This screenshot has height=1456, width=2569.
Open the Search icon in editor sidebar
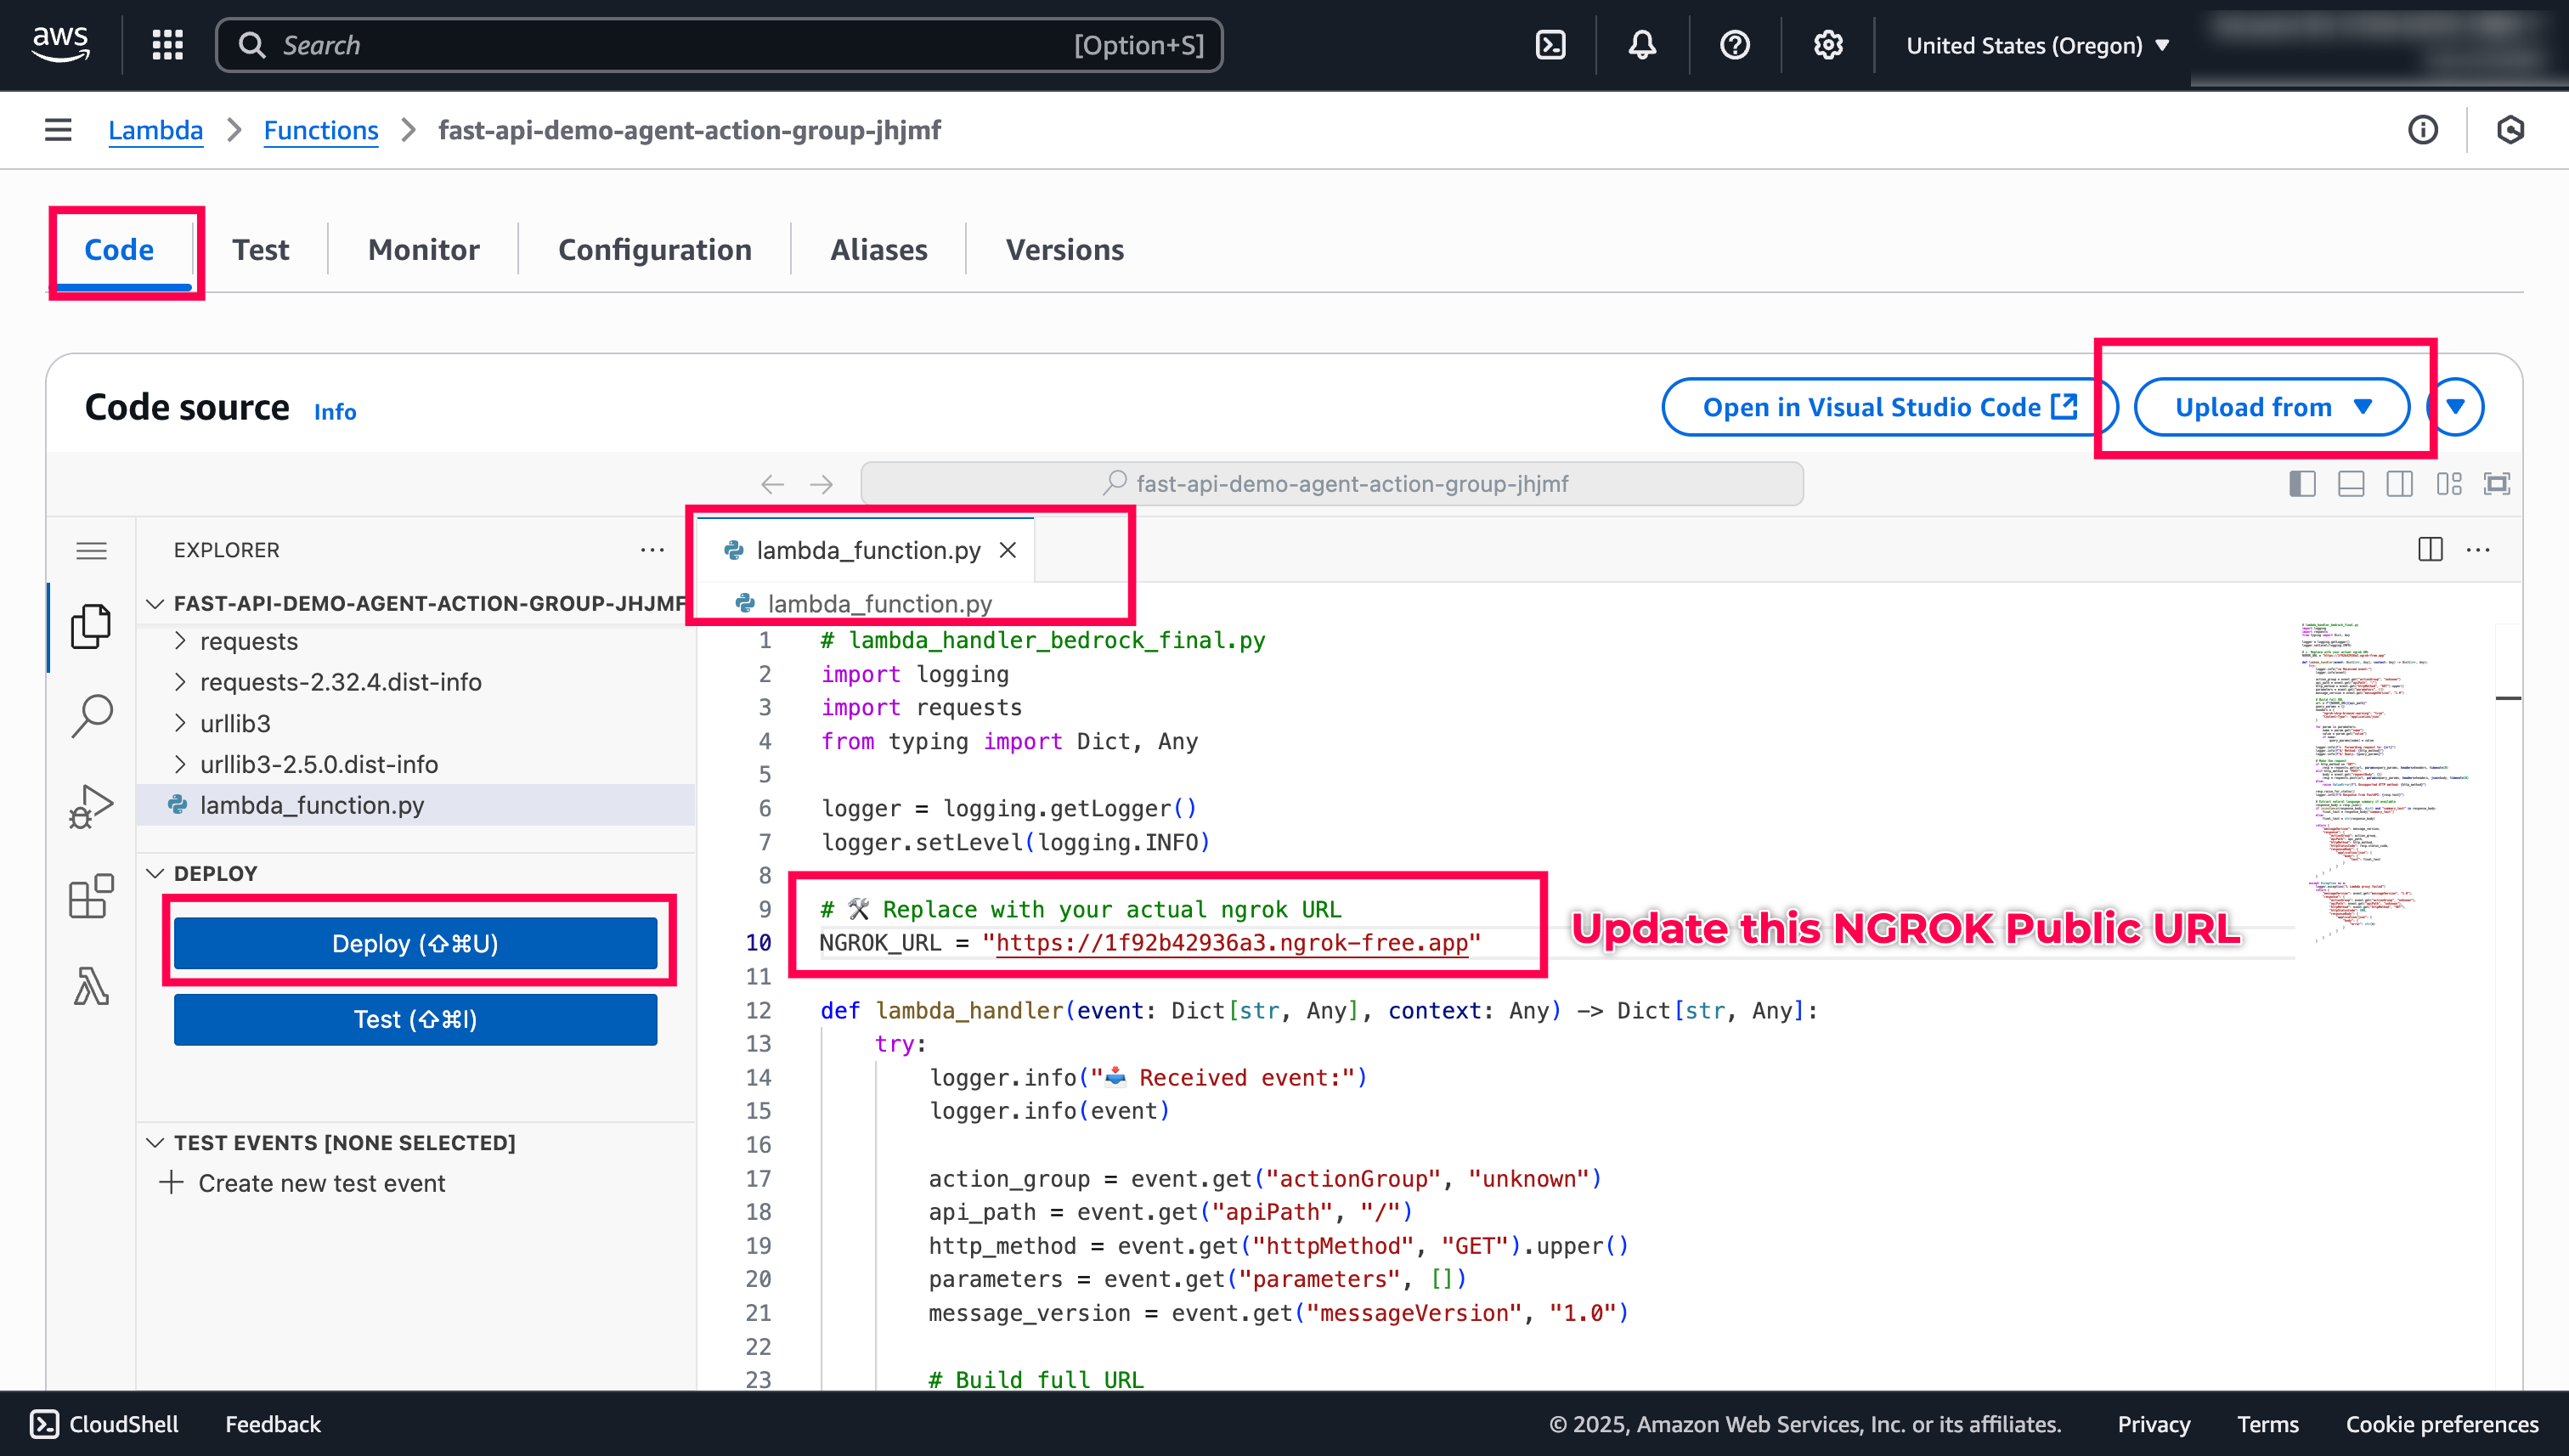[x=91, y=716]
